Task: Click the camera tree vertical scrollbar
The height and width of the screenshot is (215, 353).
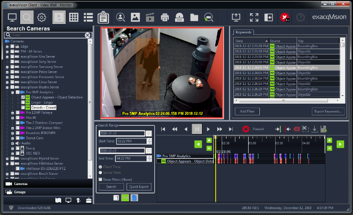Action: point(90,102)
